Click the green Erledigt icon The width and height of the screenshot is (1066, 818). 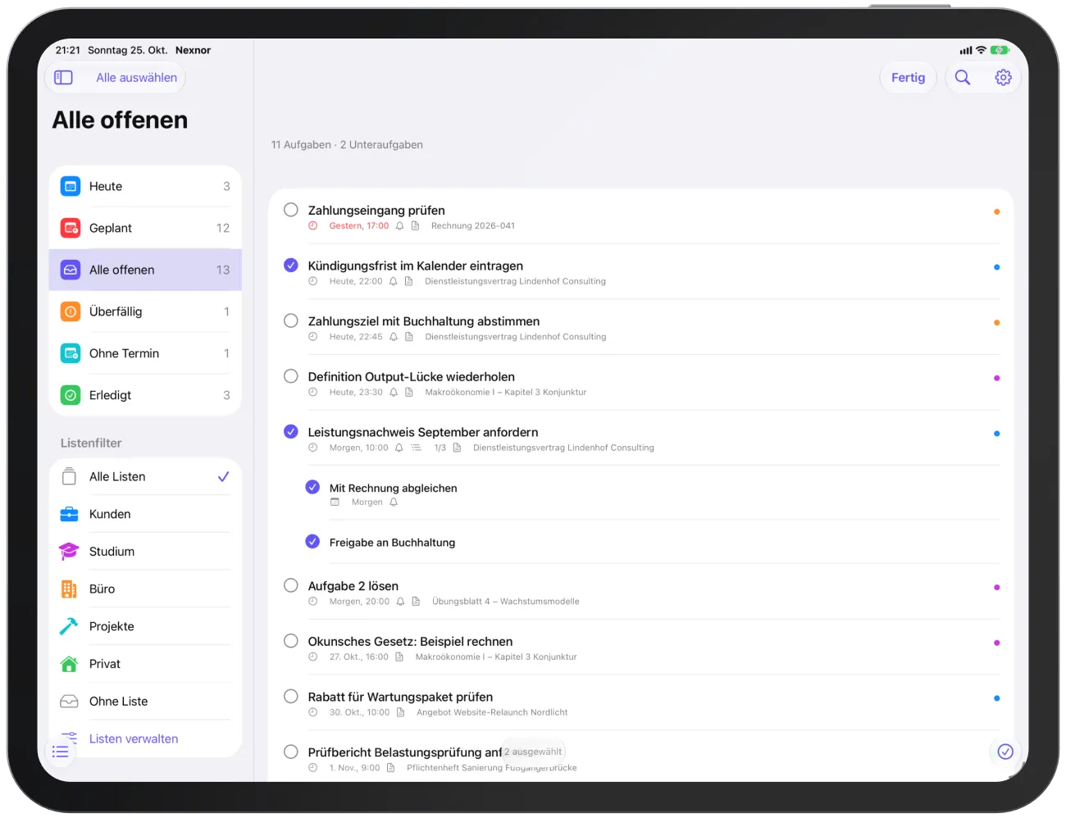(x=71, y=396)
